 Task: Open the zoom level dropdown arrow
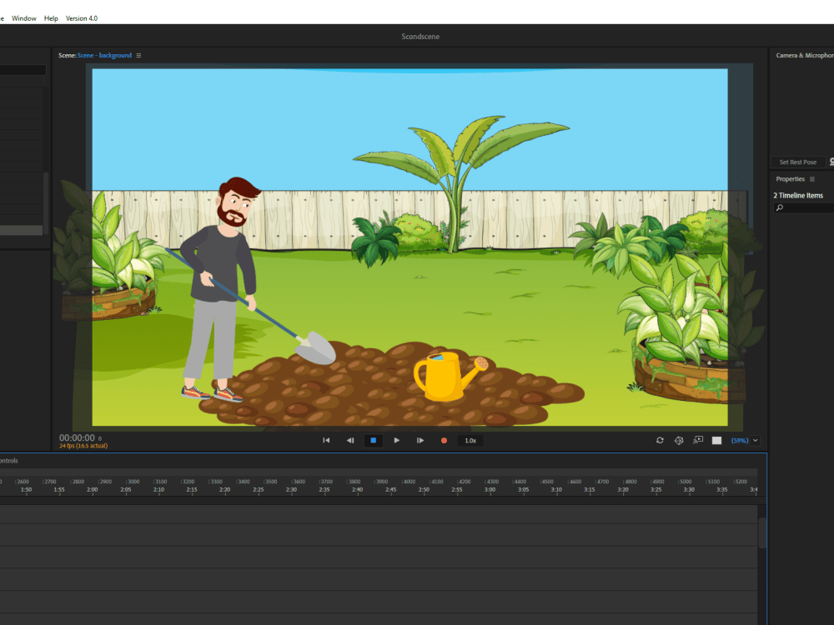click(756, 440)
